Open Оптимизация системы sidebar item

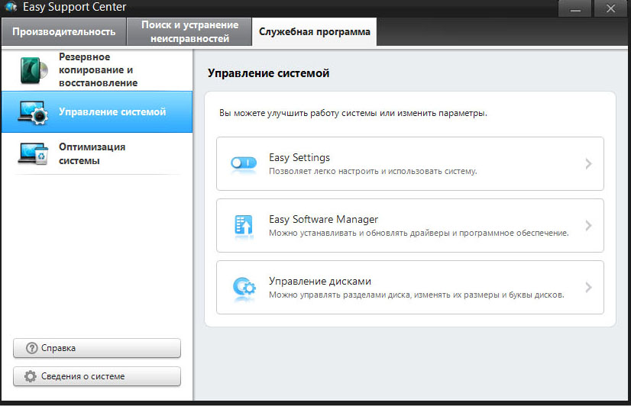click(x=97, y=153)
